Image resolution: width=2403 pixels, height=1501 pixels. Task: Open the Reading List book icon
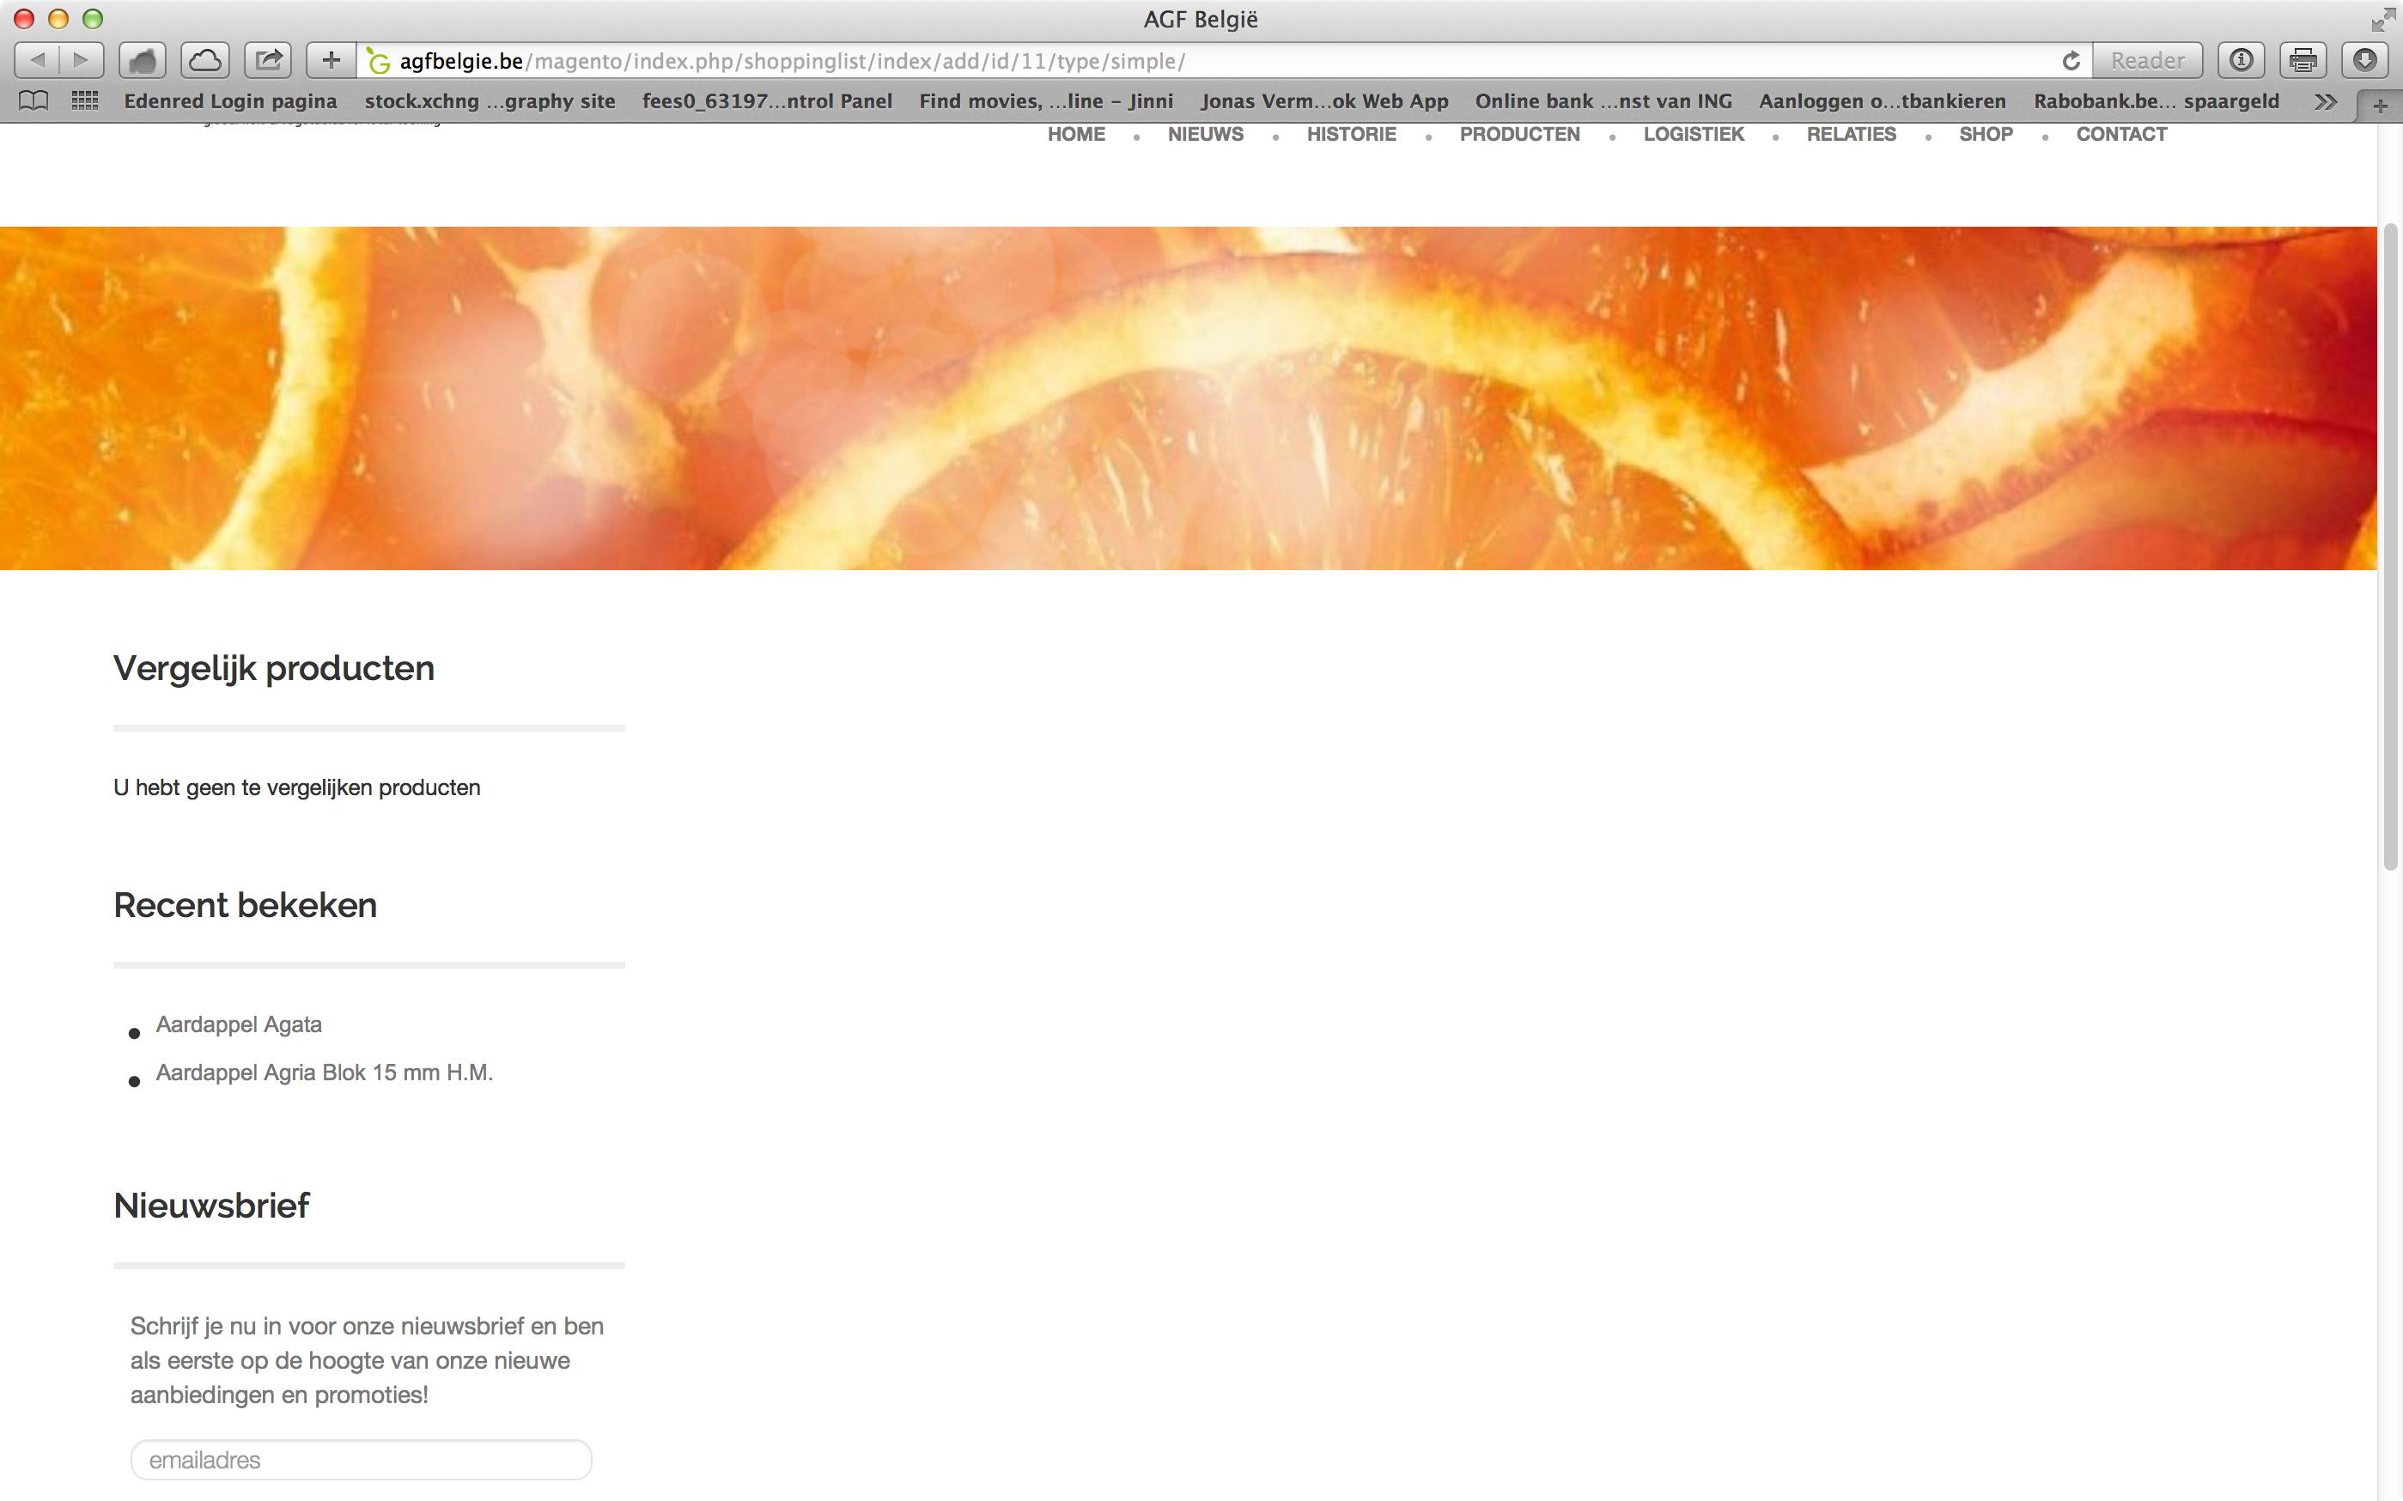pyautogui.click(x=33, y=100)
